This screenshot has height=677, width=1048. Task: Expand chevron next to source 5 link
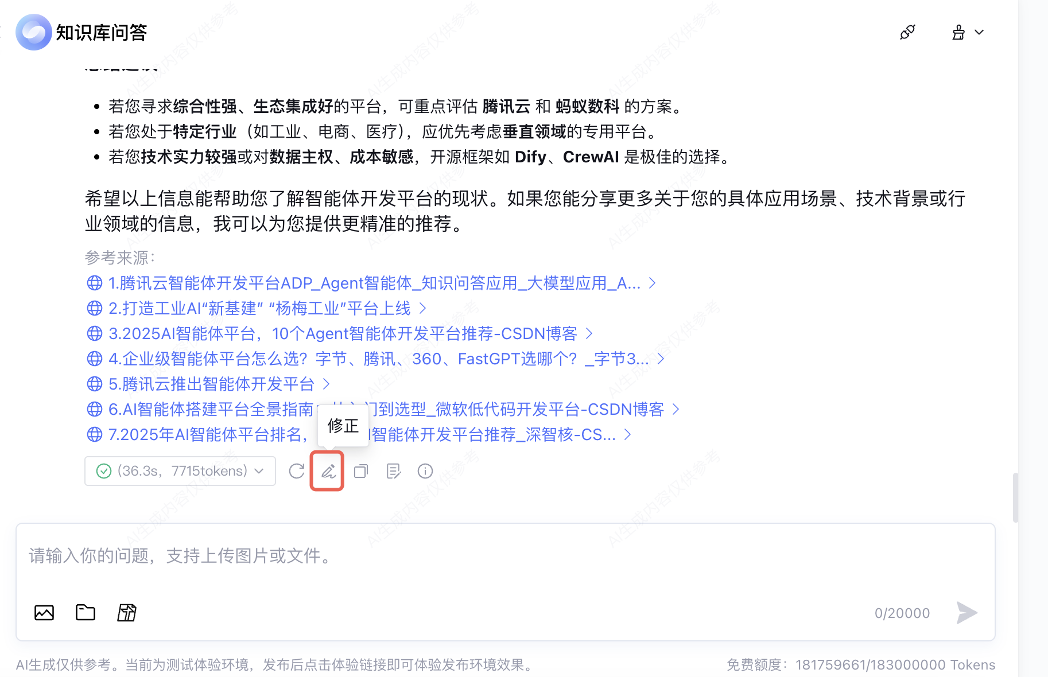pos(326,384)
